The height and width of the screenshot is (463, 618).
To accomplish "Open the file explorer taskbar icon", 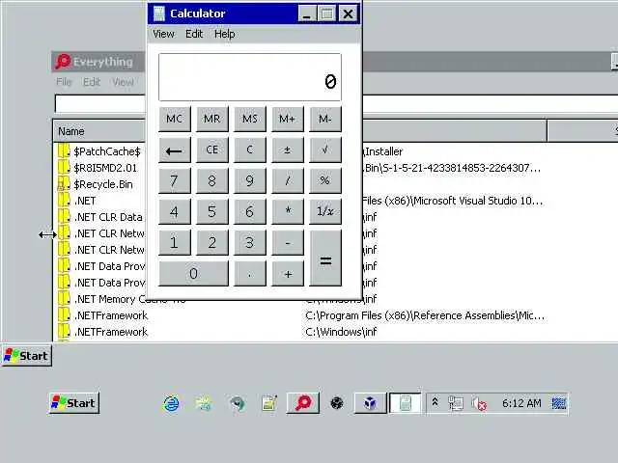I will (x=204, y=403).
